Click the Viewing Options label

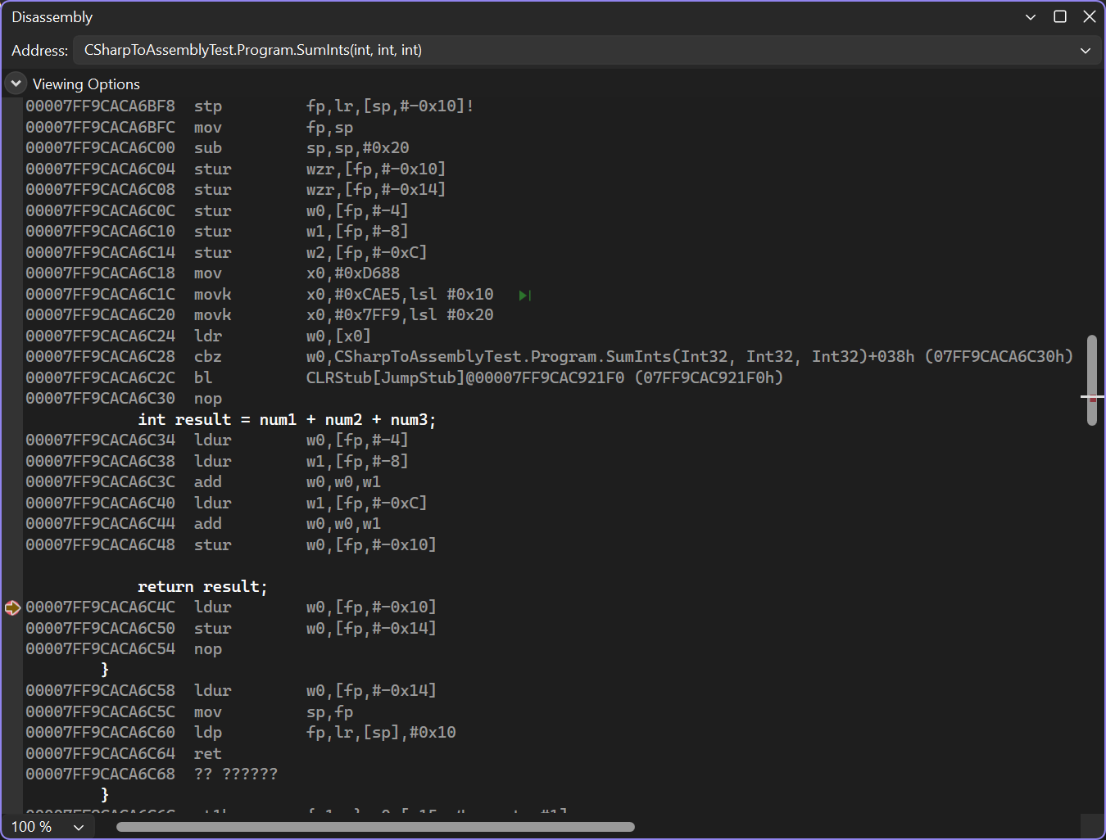pyautogui.click(x=86, y=83)
